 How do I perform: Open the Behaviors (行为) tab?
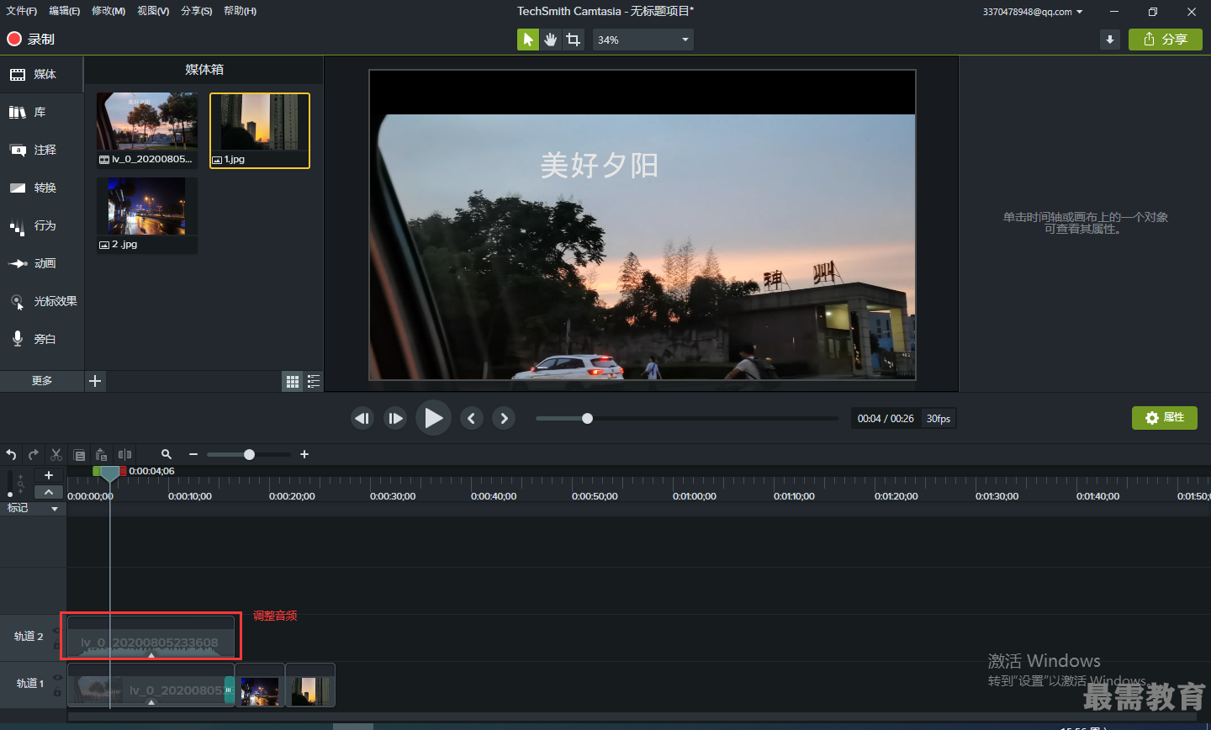coord(41,225)
